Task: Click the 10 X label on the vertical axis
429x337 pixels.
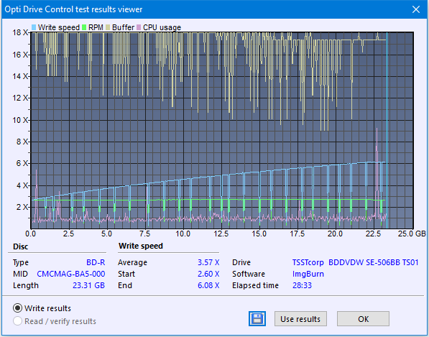Action: (20, 120)
